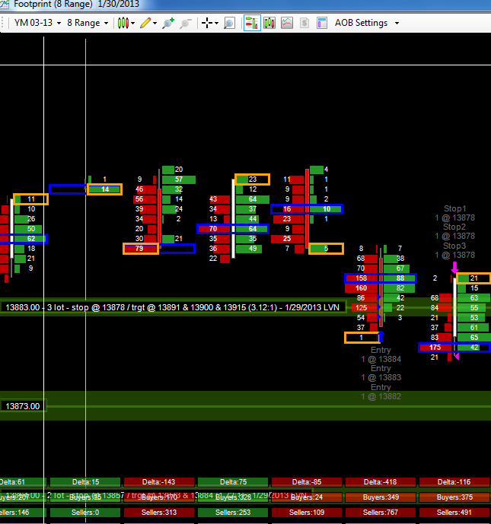This screenshot has width=491, height=524.
Task: Click the Delta:-143 bar label
Action: (159, 482)
